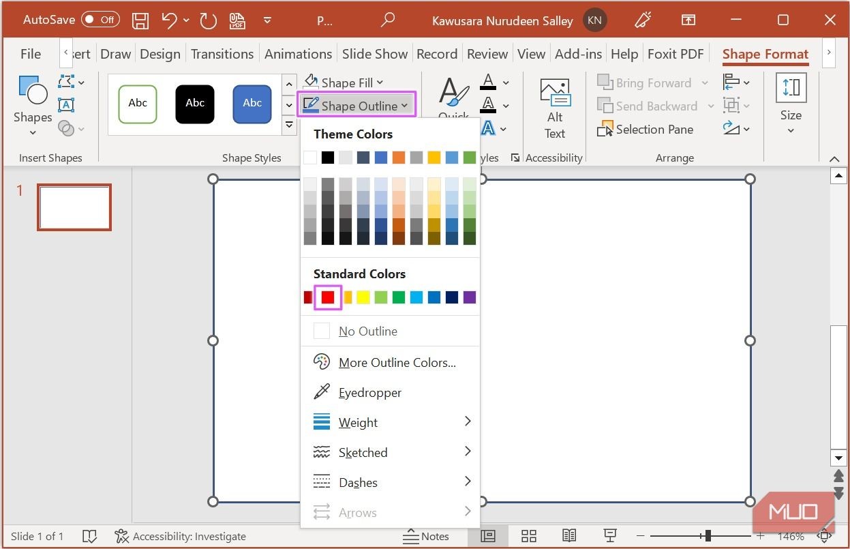Screen dimensions: 850x549
Task: Click the spell check book icon in status bar
Action: click(x=89, y=536)
